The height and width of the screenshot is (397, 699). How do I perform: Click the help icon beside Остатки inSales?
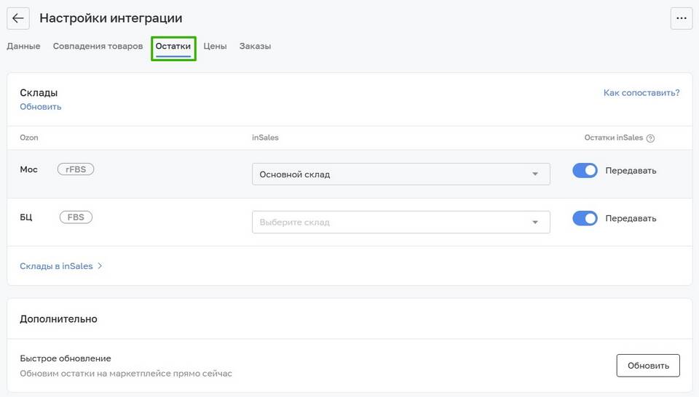tap(650, 138)
